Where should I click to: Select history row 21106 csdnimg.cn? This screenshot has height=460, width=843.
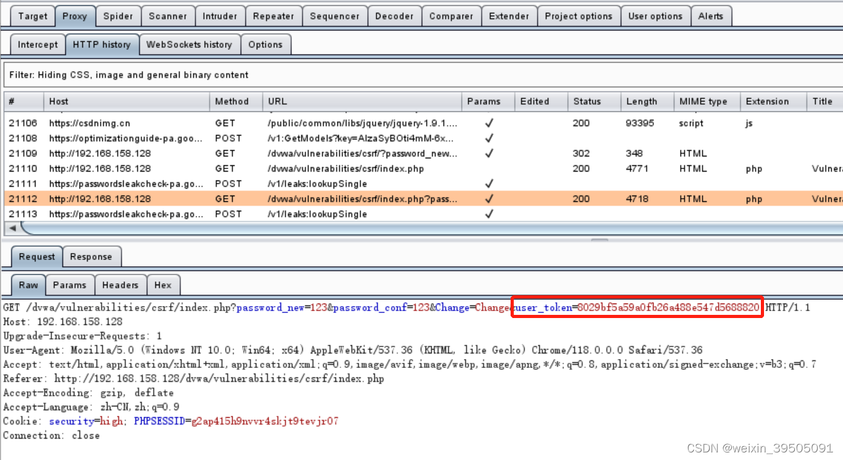point(423,123)
